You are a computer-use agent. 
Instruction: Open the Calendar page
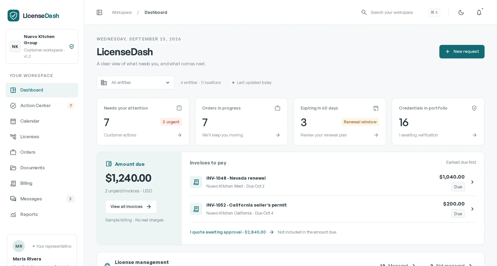[x=42, y=121]
